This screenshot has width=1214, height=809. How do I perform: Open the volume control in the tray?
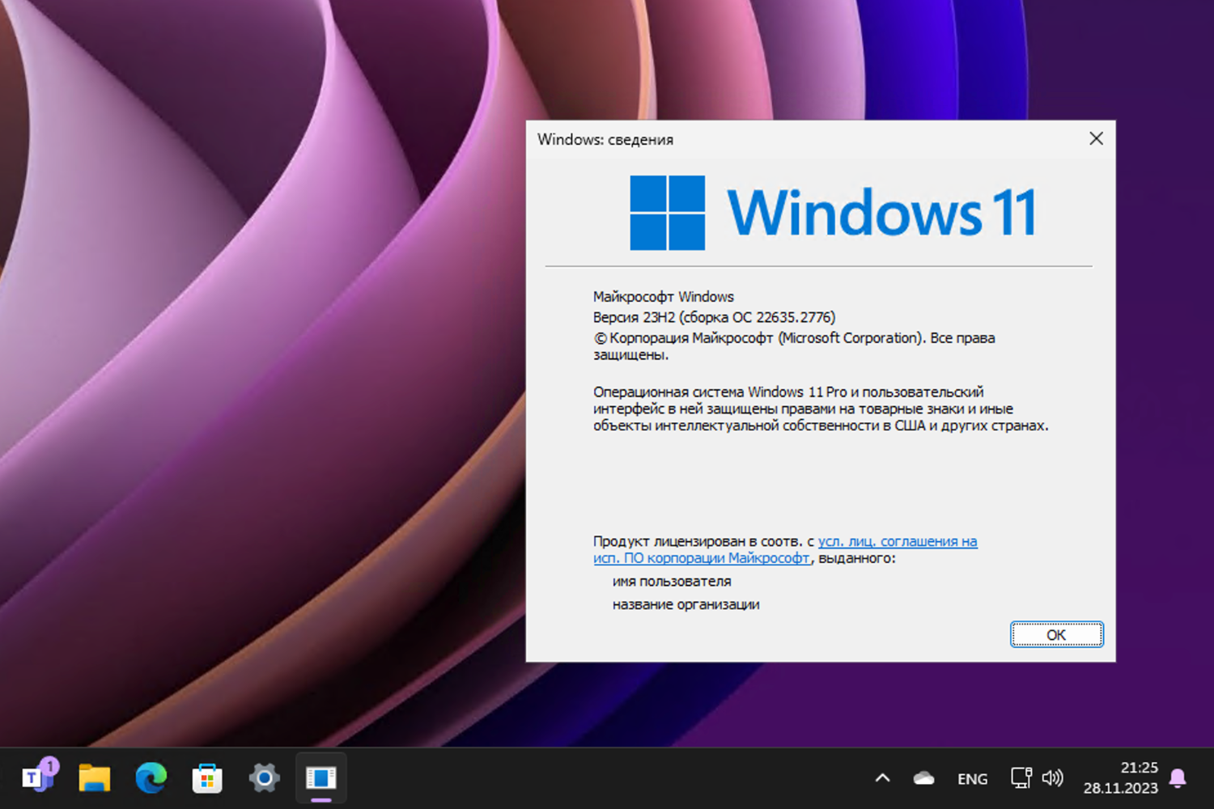click(x=1054, y=778)
